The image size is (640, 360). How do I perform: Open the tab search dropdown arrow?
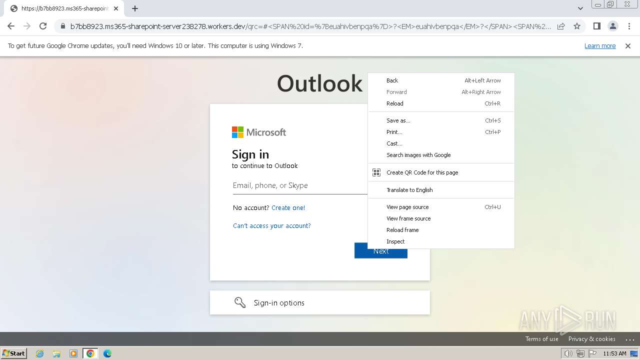tap(580, 8)
